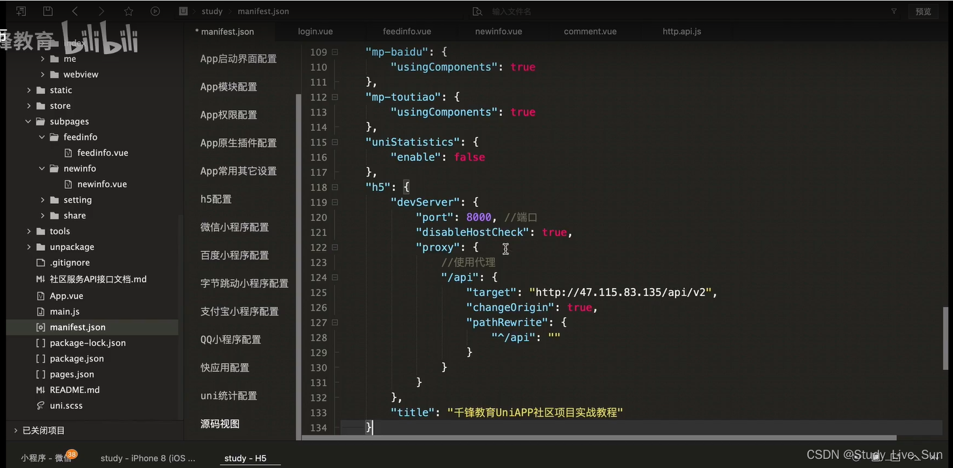Go back with the left arrow
Screen dimensions: 953x468
[x=74, y=11]
